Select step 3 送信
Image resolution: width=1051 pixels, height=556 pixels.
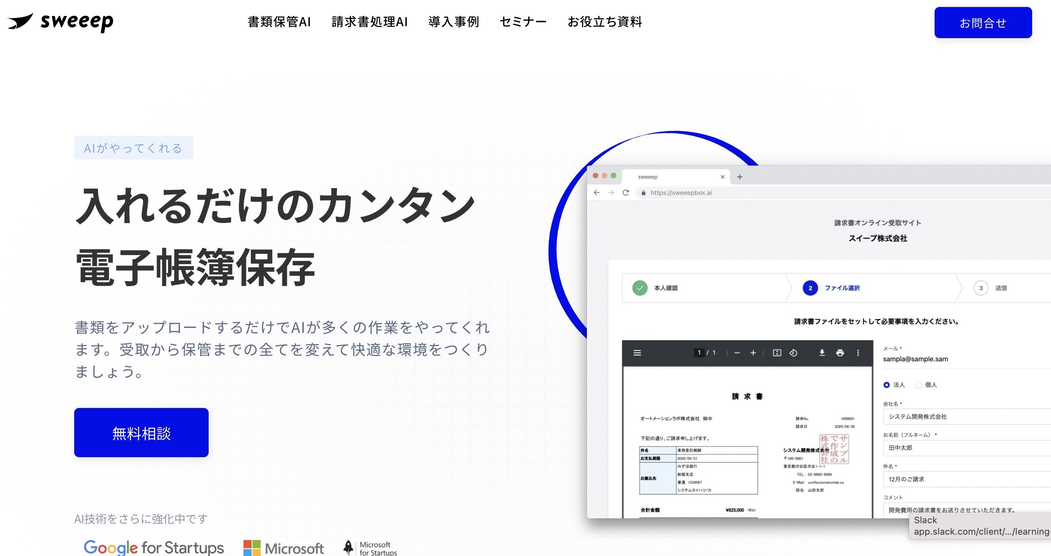[x=990, y=288]
